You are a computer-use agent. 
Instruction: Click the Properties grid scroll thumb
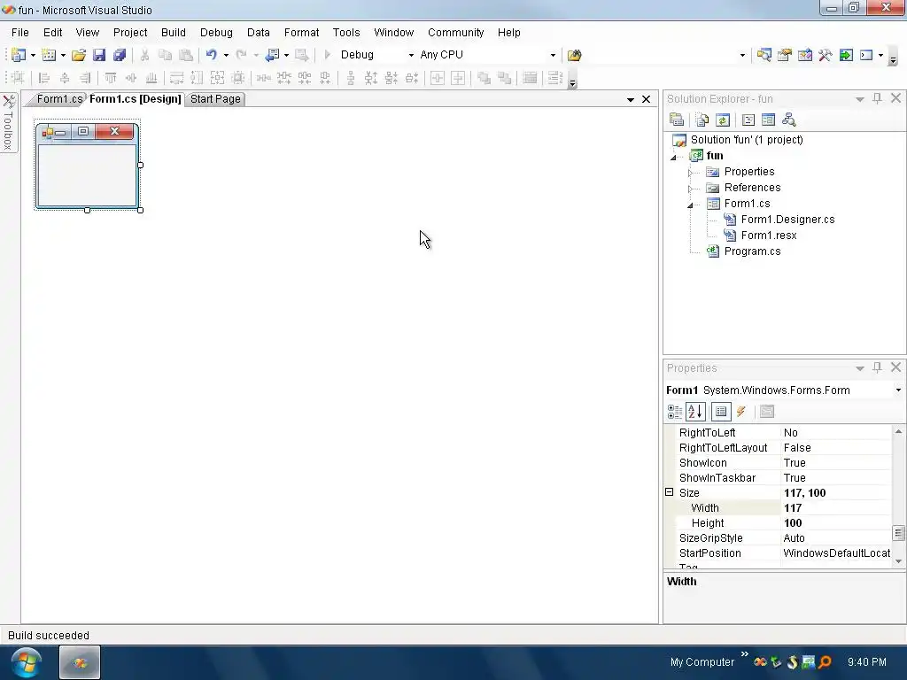coord(898,533)
